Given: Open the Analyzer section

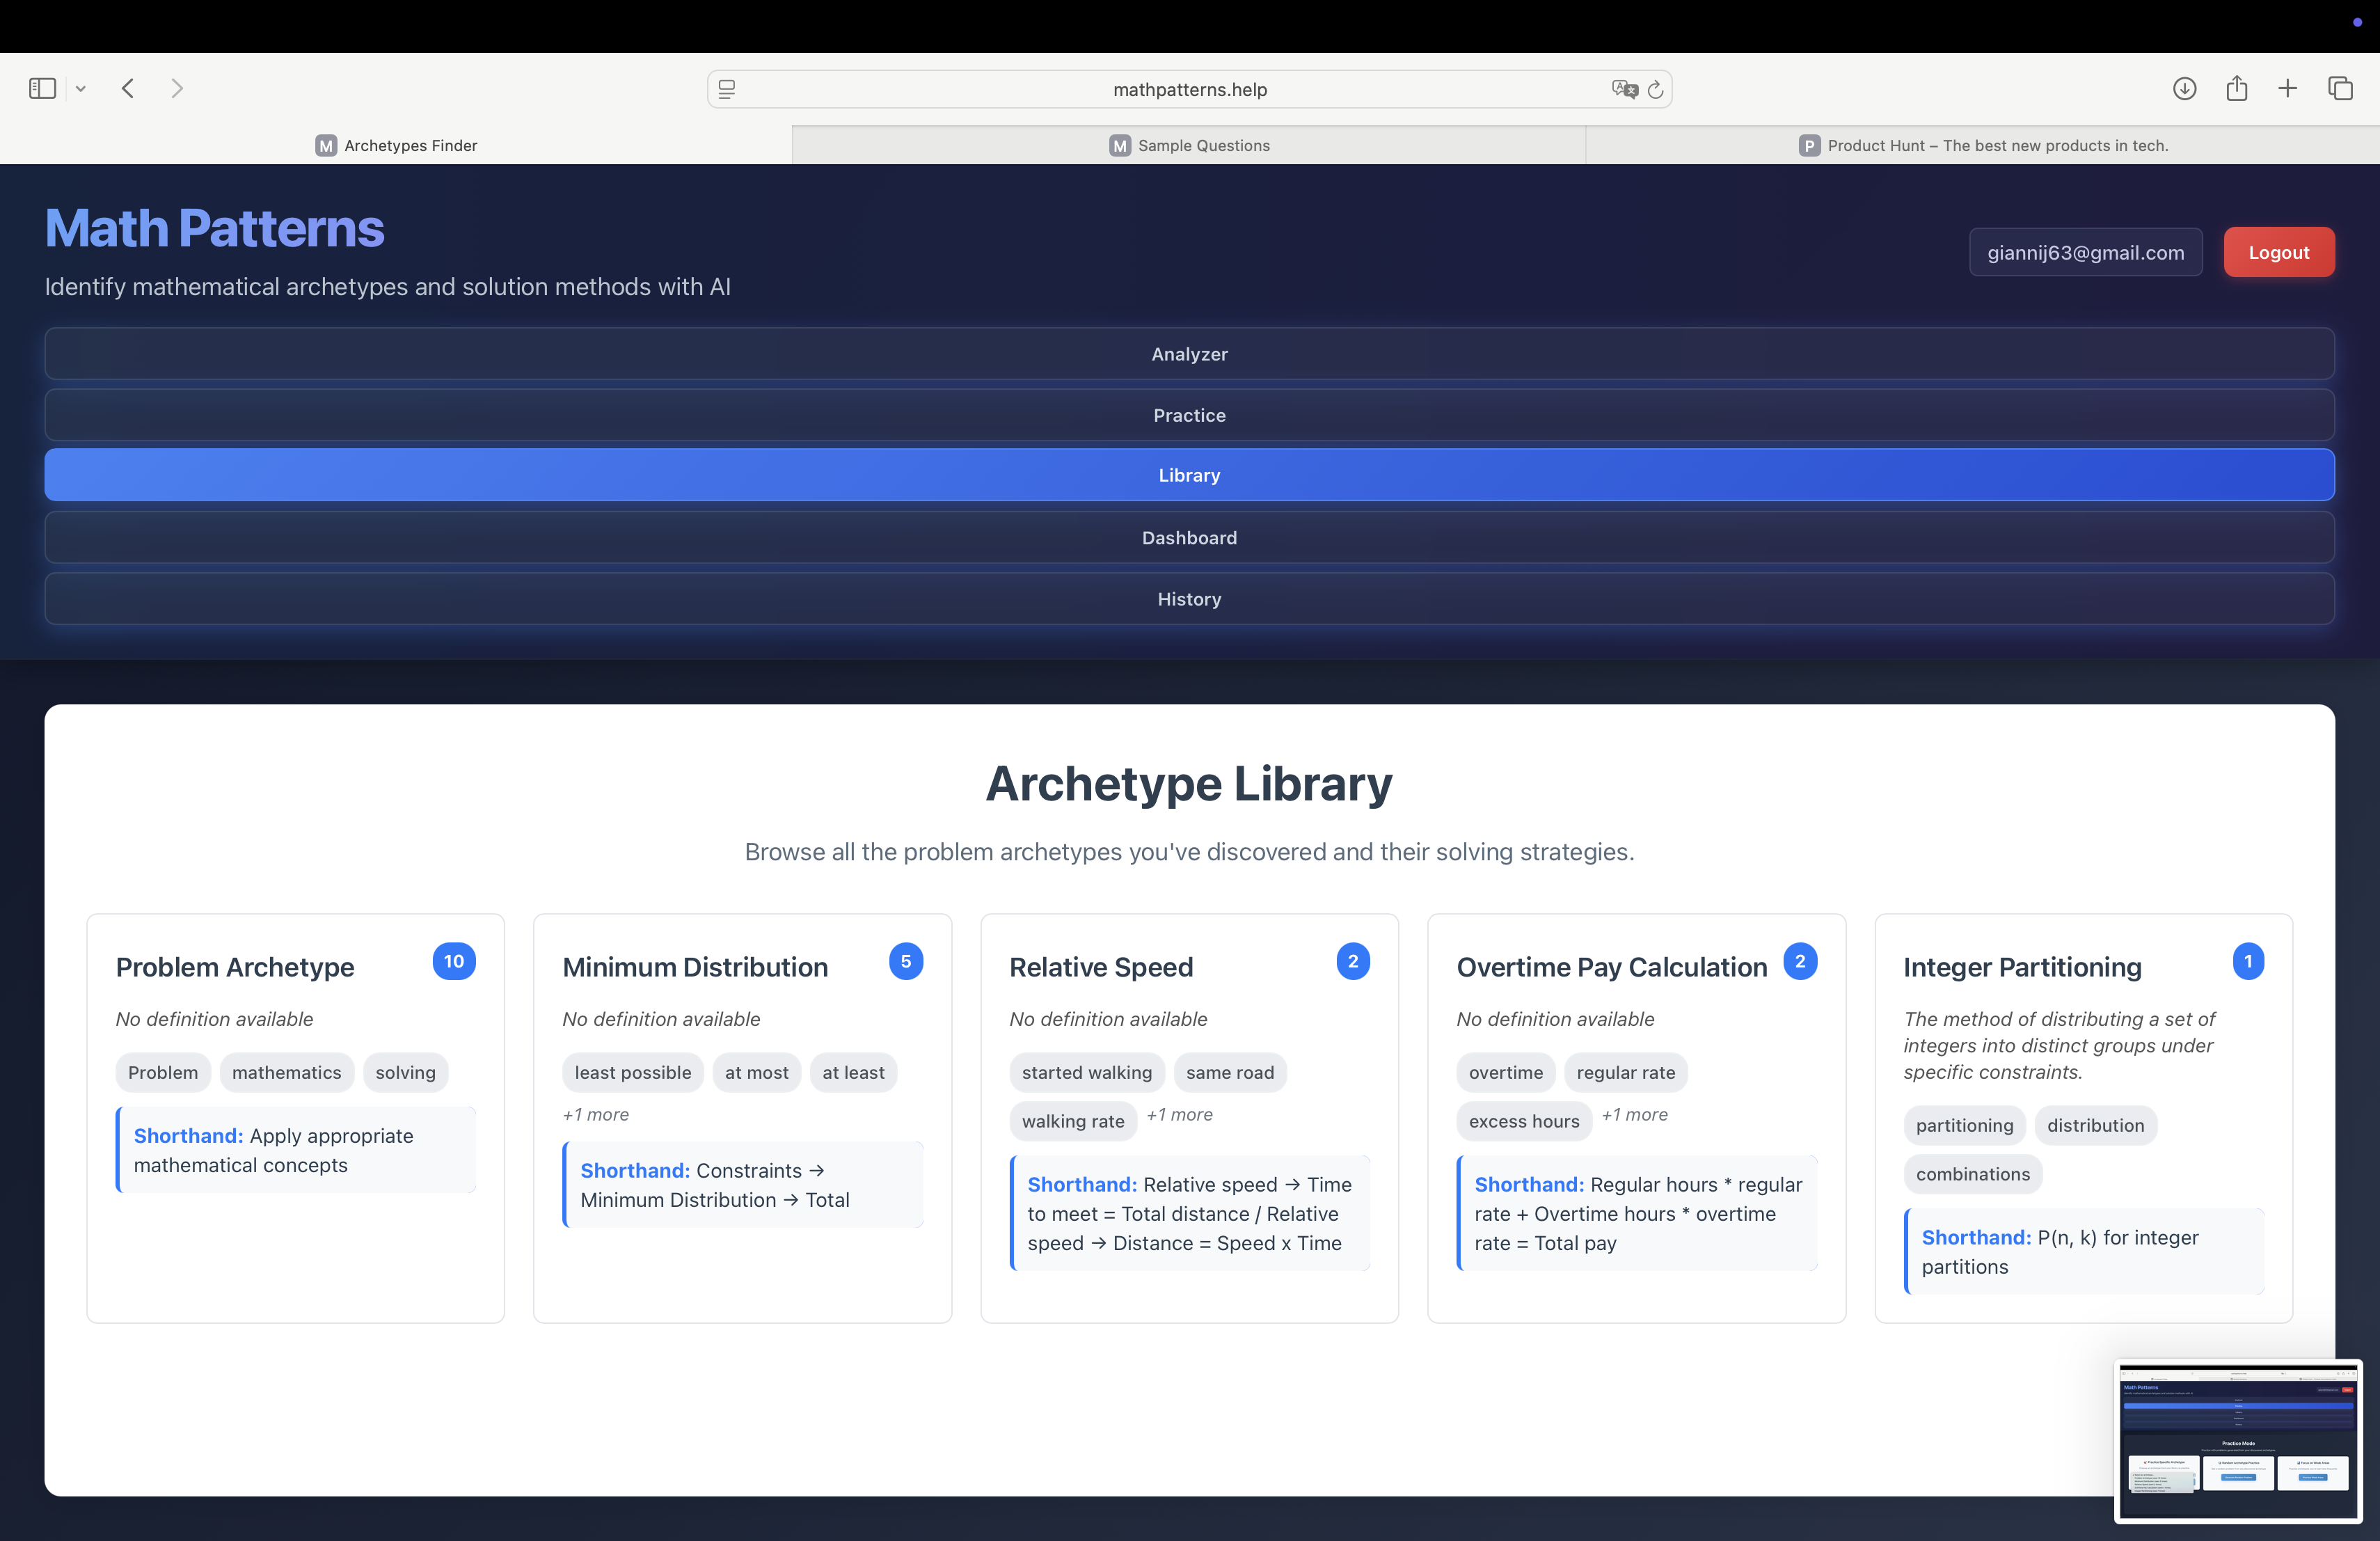Looking at the screenshot, I should click(1189, 354).
